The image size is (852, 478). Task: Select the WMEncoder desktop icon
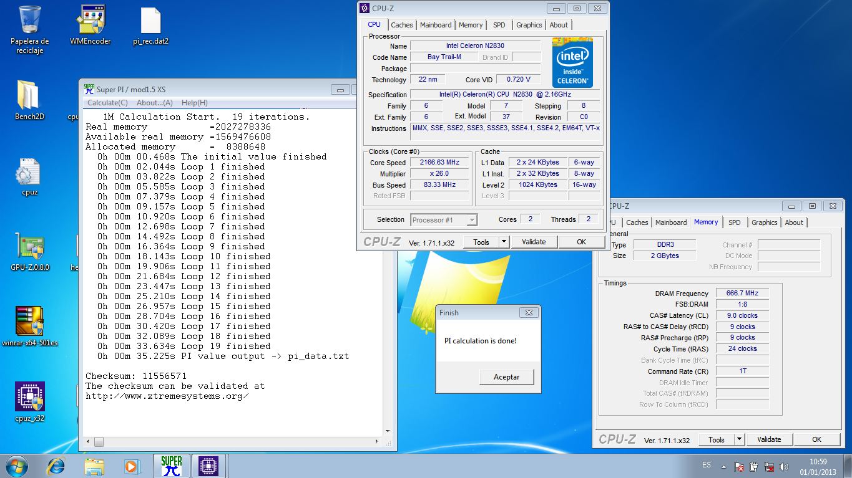click(x=91, y=25)
